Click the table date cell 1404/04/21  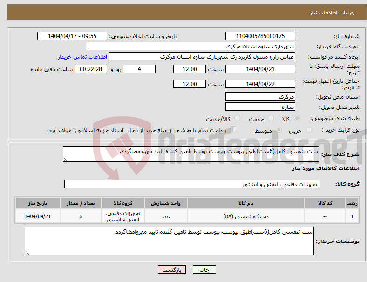[37, 216]
